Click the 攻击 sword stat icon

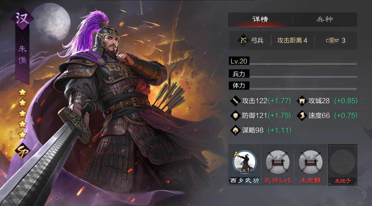pos(236,101)
